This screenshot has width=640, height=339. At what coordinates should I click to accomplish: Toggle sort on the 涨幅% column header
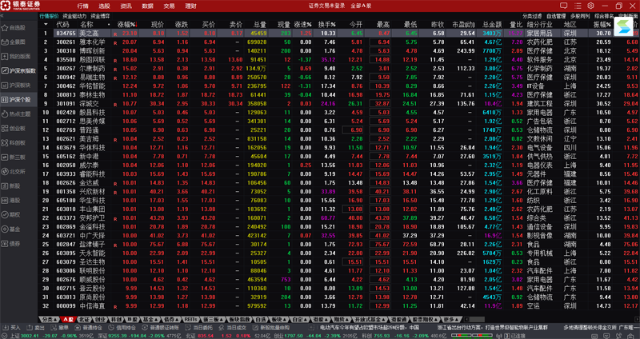point(127,25)
